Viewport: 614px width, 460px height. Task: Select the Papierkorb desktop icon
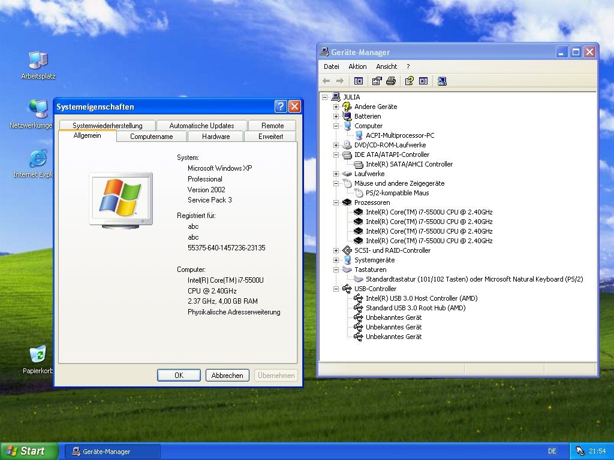[38, 359]
